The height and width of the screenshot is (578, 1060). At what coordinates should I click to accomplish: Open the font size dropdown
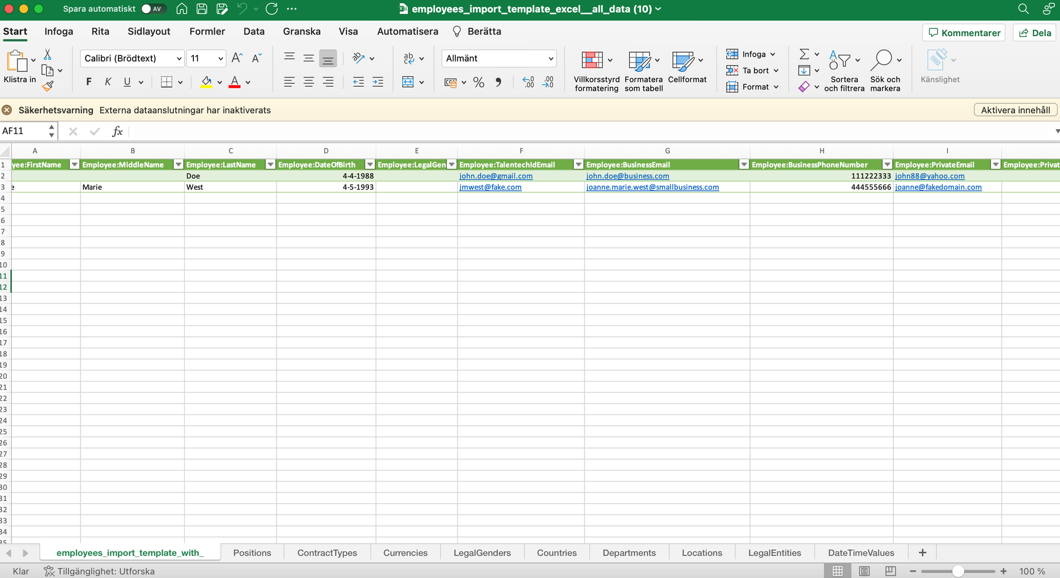click(x=221, y=59)
